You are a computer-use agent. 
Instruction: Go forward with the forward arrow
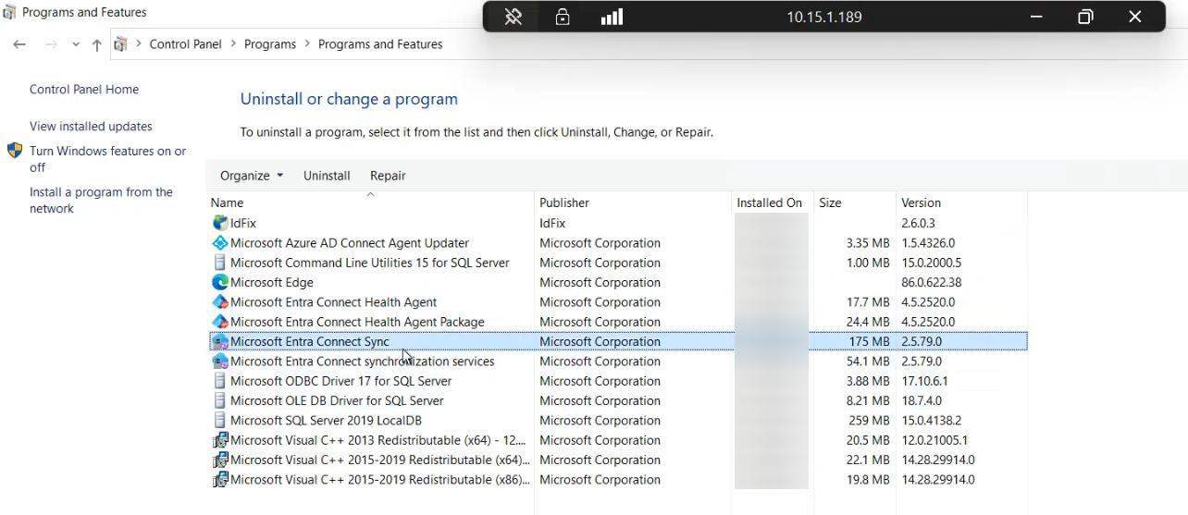pyautogui.click(x=51, y=44)
